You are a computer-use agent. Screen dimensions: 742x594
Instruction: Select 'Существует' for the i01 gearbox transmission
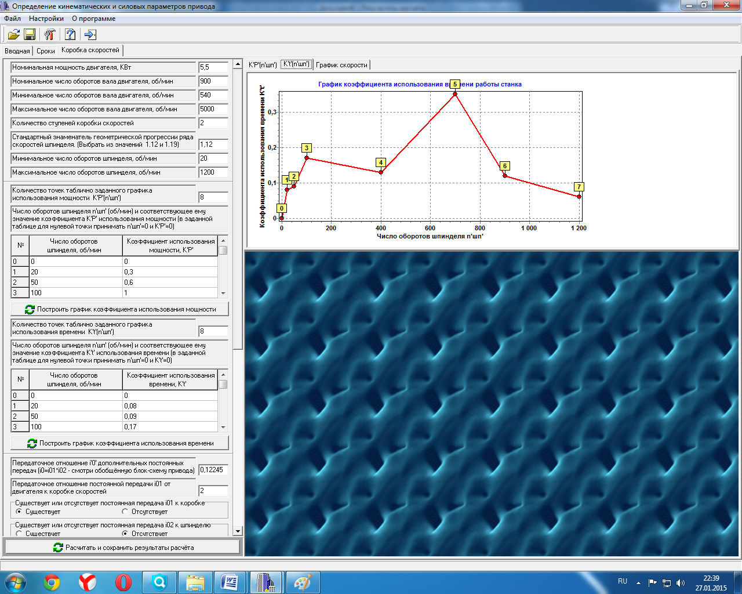point(19,512)
